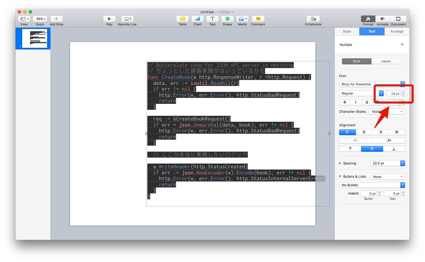Decrease text indent level

click(x=355, y=140)
